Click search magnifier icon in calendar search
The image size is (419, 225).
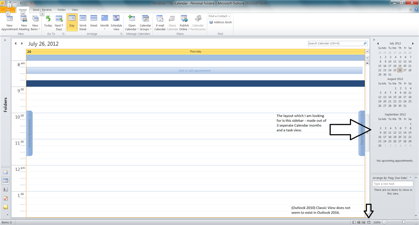[x=365, y=43]
